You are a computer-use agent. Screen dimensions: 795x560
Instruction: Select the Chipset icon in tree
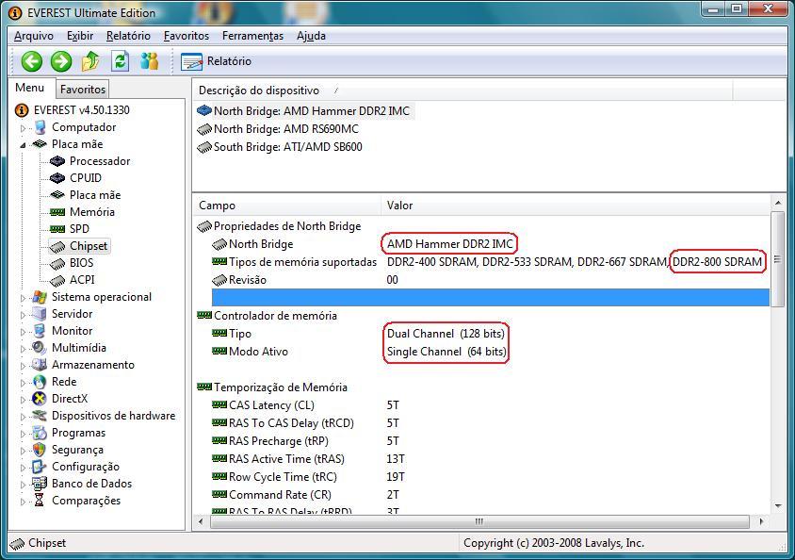[57, 246]
